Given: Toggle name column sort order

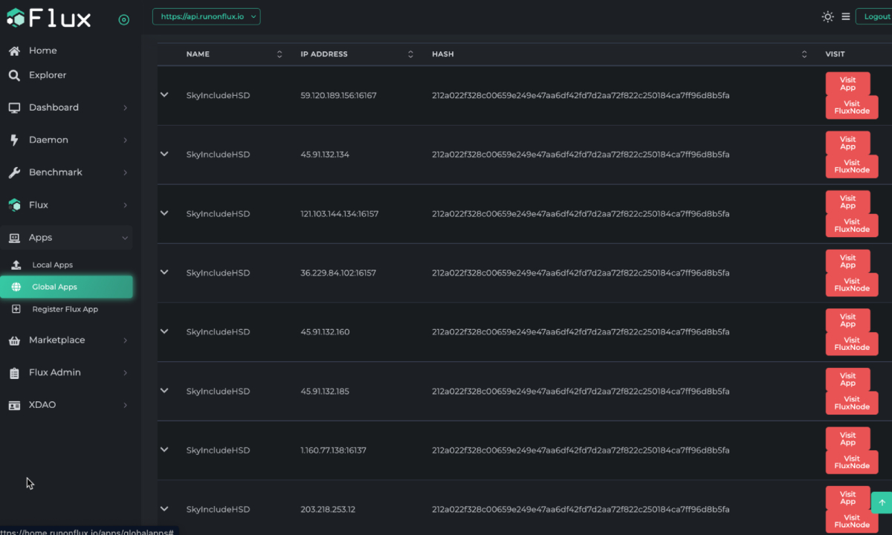Looking at the screenshot, I should [279, 53].
